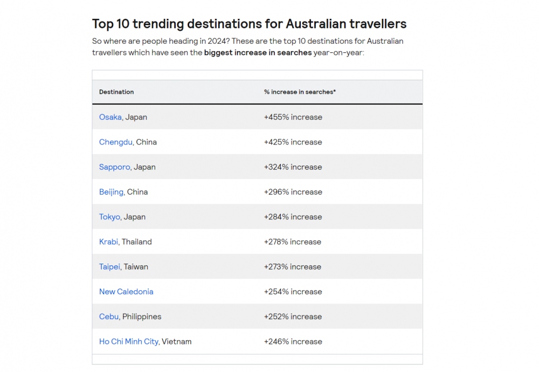Open the Tokyo link
Image resolution: width=539 pixels, height=372 pixels.
pos(109,217)
